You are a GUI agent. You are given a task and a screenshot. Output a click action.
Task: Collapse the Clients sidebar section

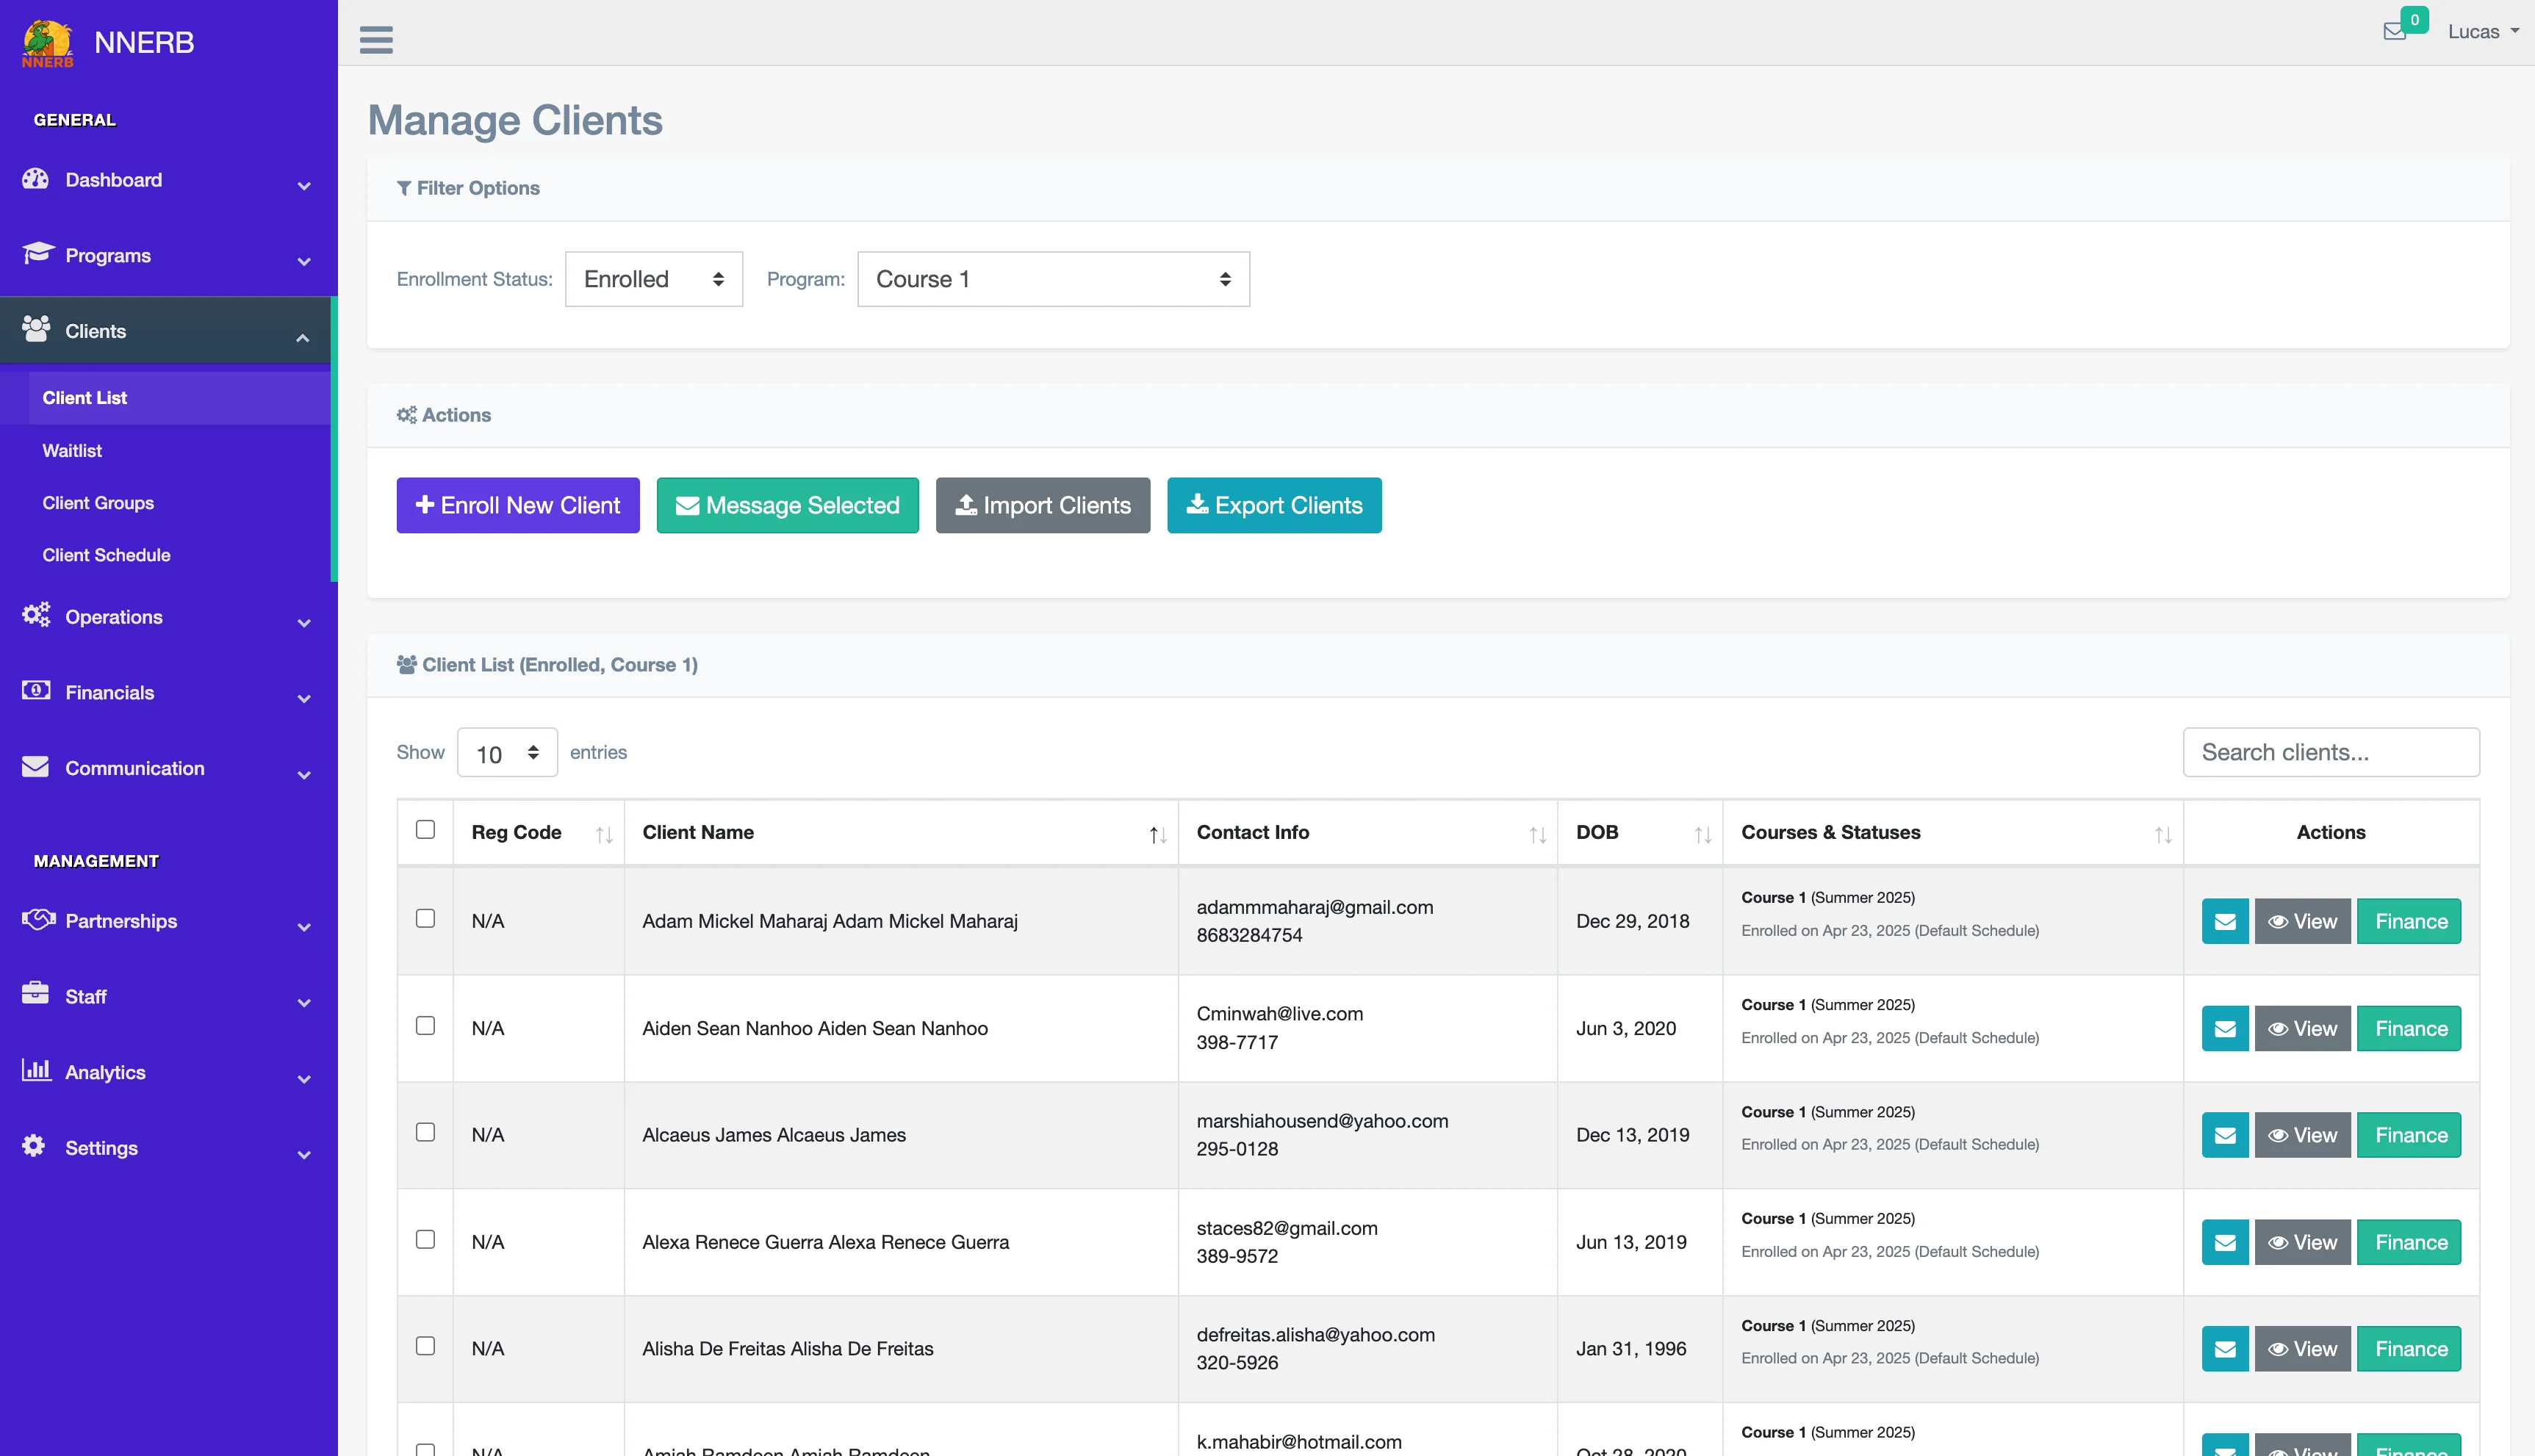click(x=302, y=336)
